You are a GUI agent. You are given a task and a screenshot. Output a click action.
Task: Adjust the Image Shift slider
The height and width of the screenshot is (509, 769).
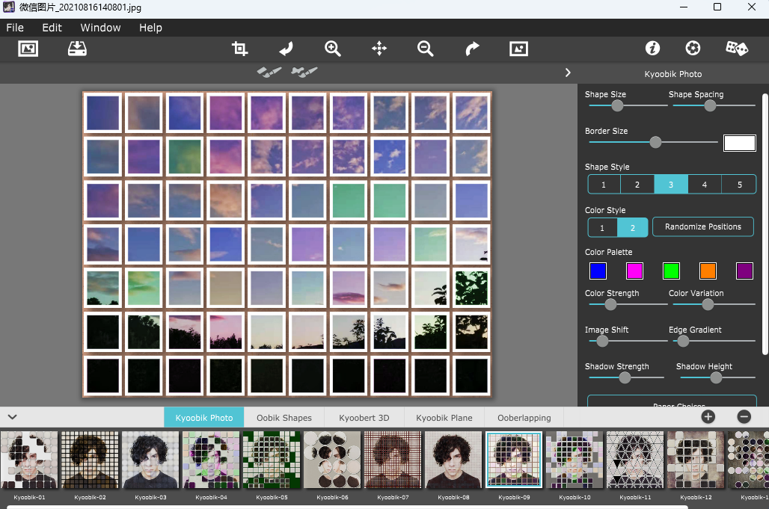pyautogui.click(x=602, y=341)
